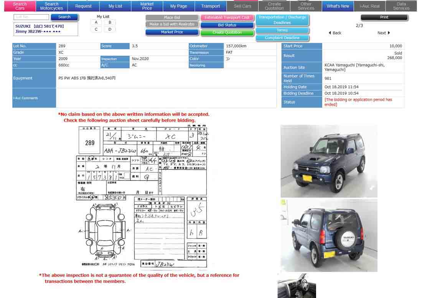Select the Year value 2009
Image resolution: width=422 pixels, height=298 pixels.
[63, 59]
